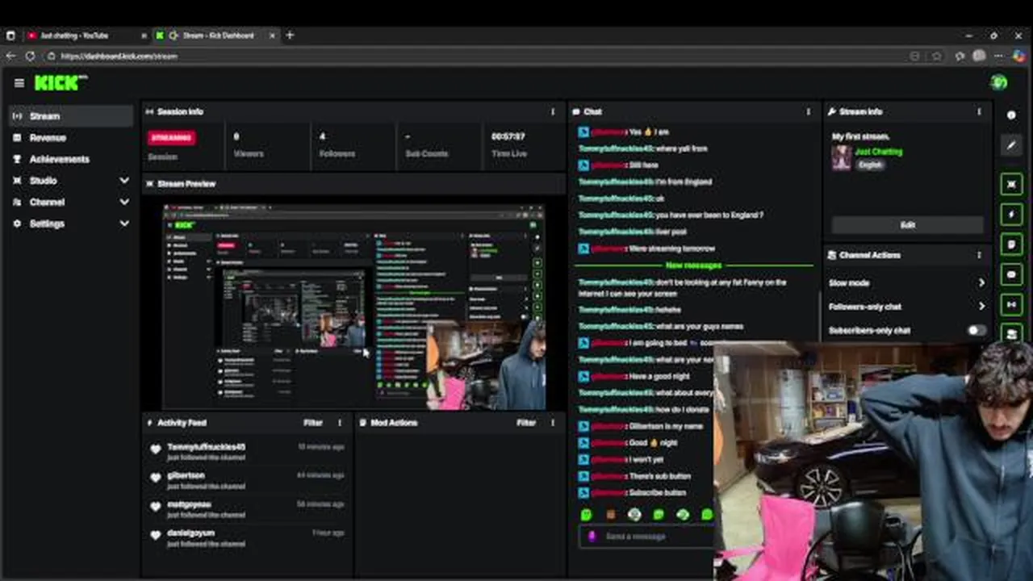This screenshot has height=581, width=1033.
Task: Click the 'My first stream.' title text
Action: click(x=860, y=136)
